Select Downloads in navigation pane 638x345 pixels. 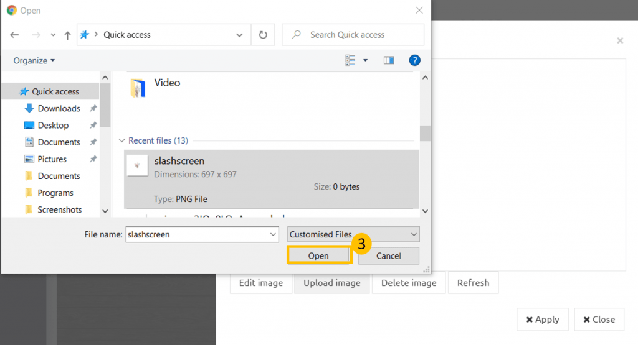tap(59, 108)
